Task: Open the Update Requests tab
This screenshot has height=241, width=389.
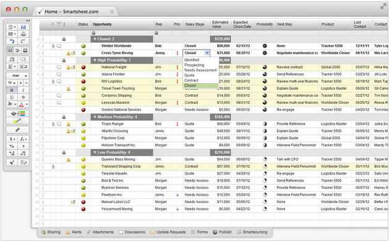Action: 168,232
